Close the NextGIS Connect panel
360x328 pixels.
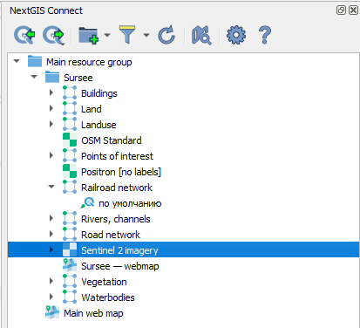pos(353,10)
